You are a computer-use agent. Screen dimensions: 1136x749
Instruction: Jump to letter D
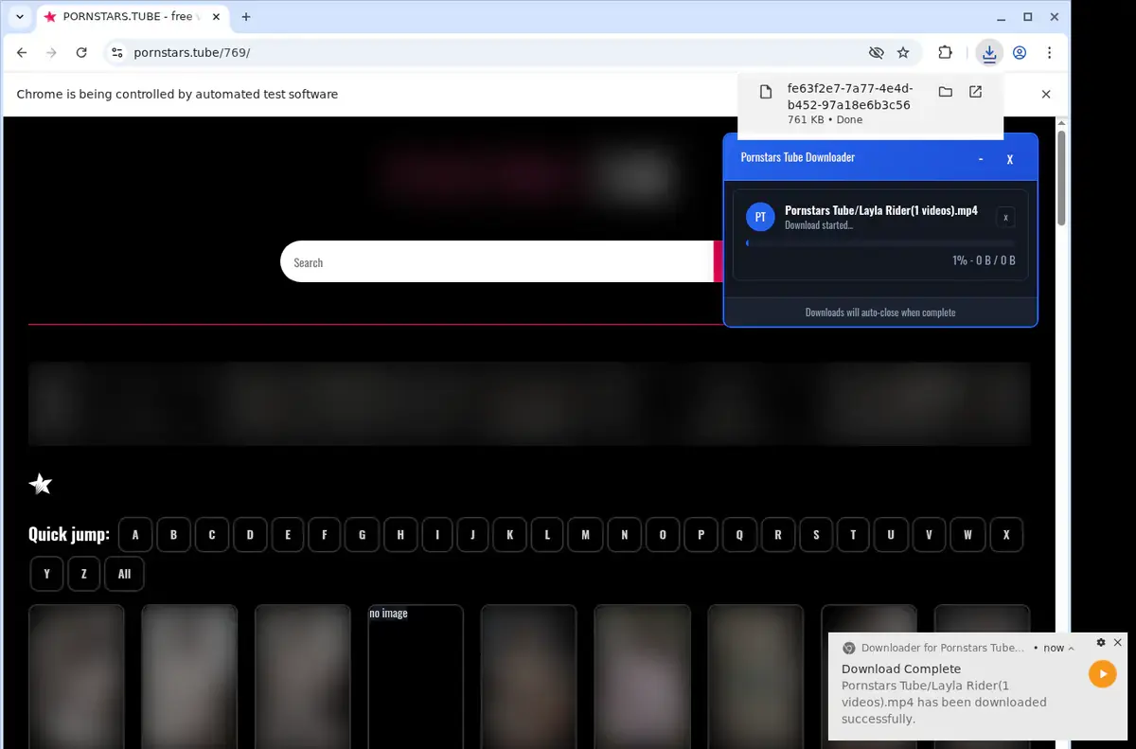coord(250,534)
